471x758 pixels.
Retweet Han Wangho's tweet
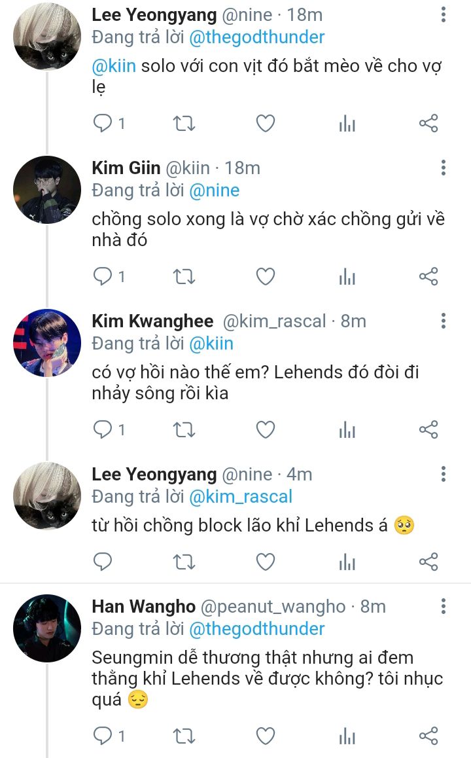tap(184, 736)
